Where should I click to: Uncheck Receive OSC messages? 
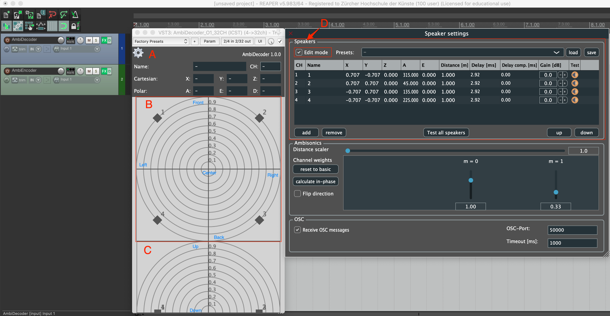click(x=297, y=230)
